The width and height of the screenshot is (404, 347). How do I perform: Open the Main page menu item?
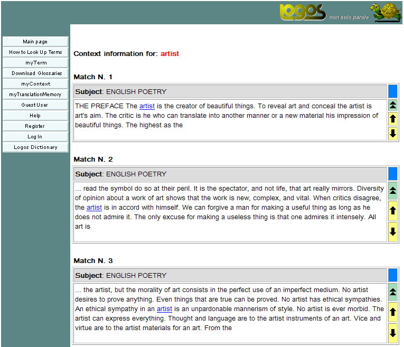35,42
